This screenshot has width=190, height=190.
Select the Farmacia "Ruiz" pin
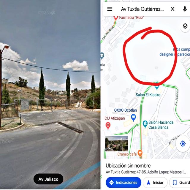coord(116,18)
